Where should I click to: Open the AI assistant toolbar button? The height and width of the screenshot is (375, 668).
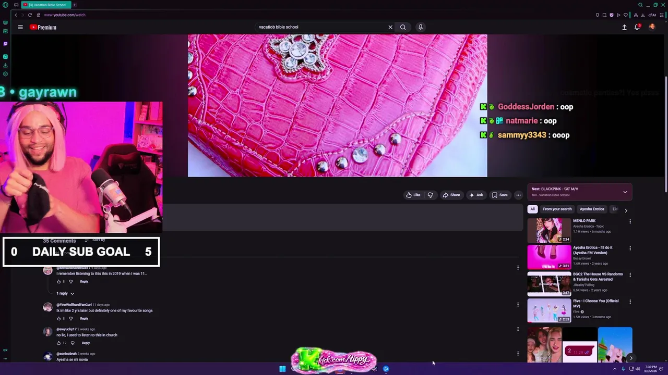[653, 15]
